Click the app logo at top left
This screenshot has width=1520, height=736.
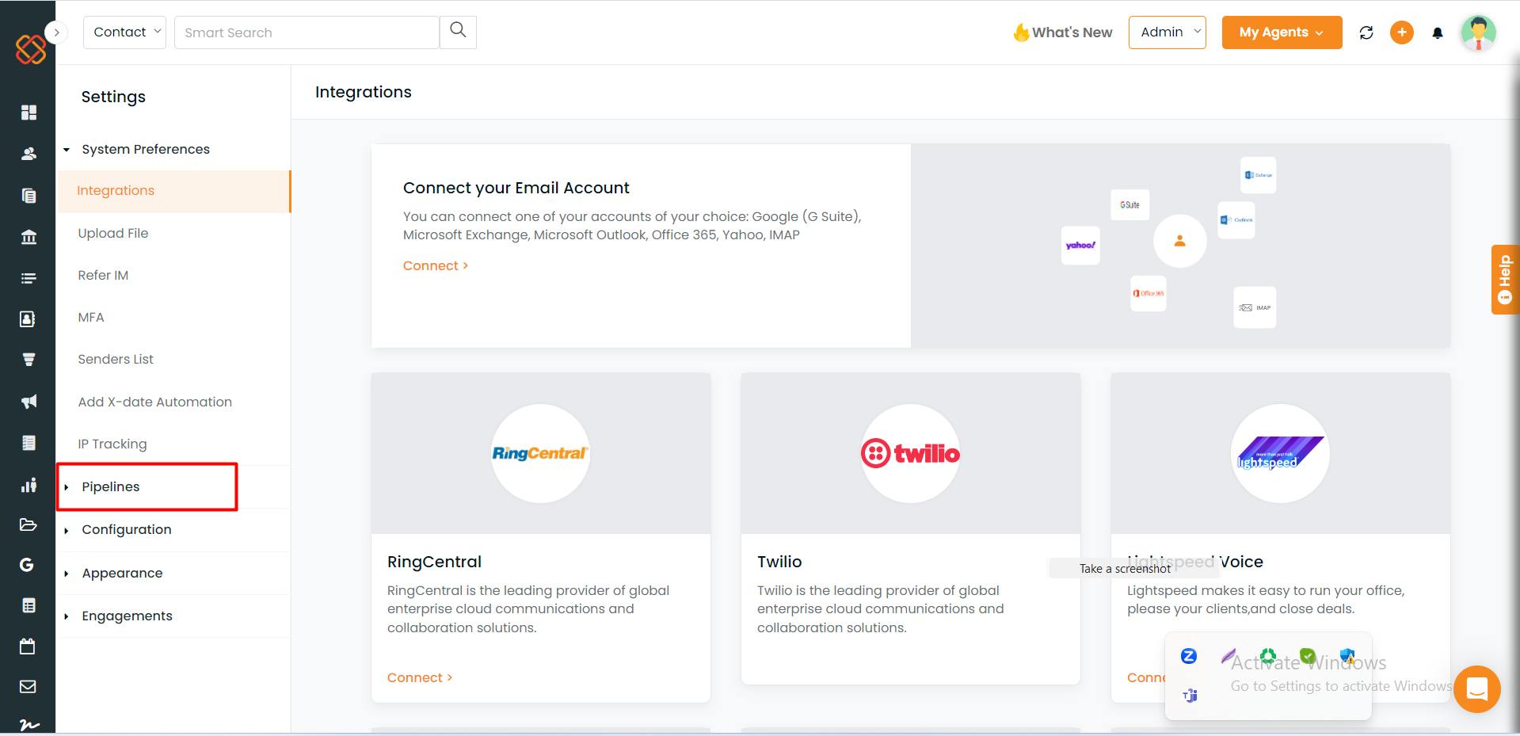(31, 49)
